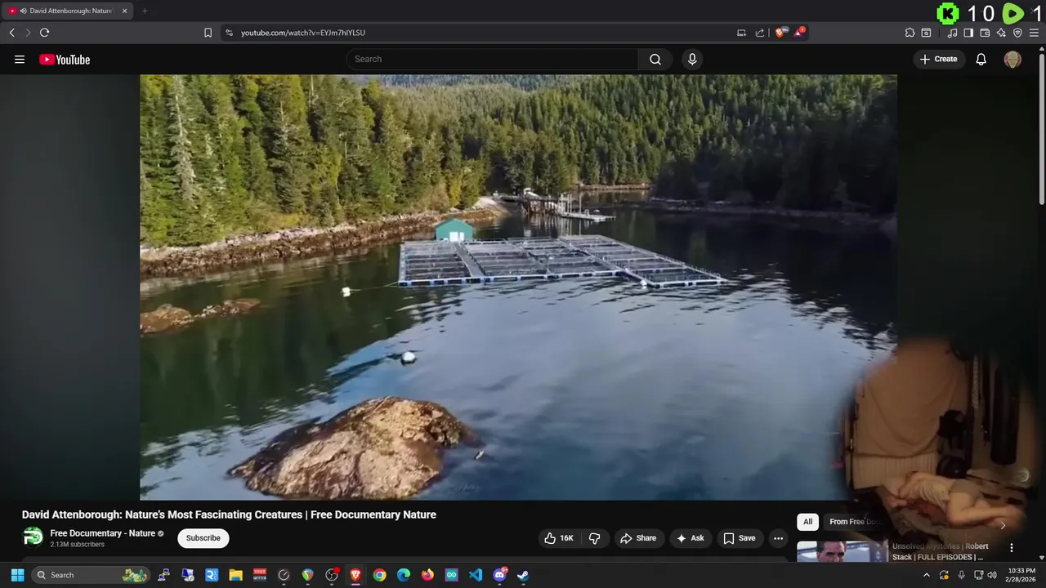Open Firefox from taskbar

(427, 575)
